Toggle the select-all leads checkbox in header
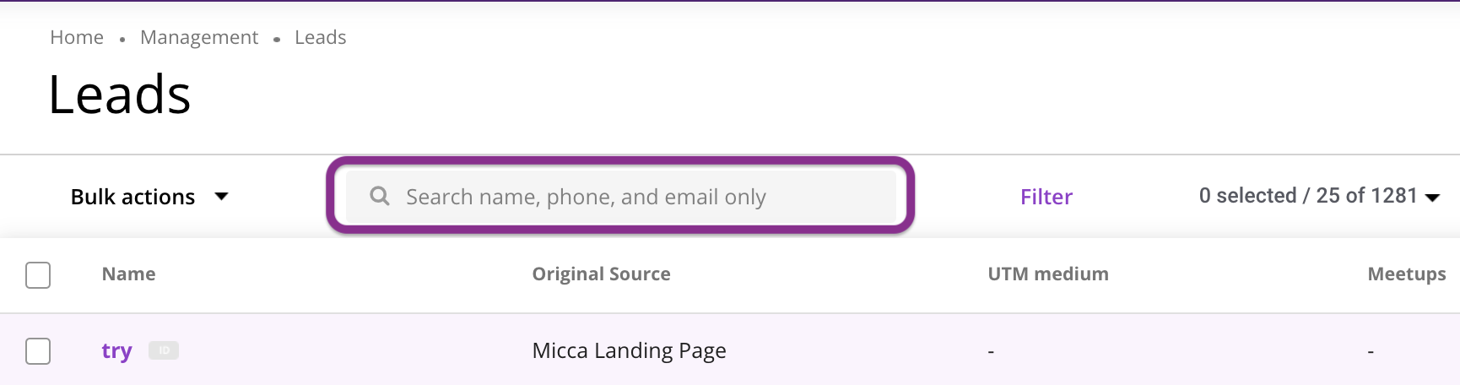 [38, 274]
